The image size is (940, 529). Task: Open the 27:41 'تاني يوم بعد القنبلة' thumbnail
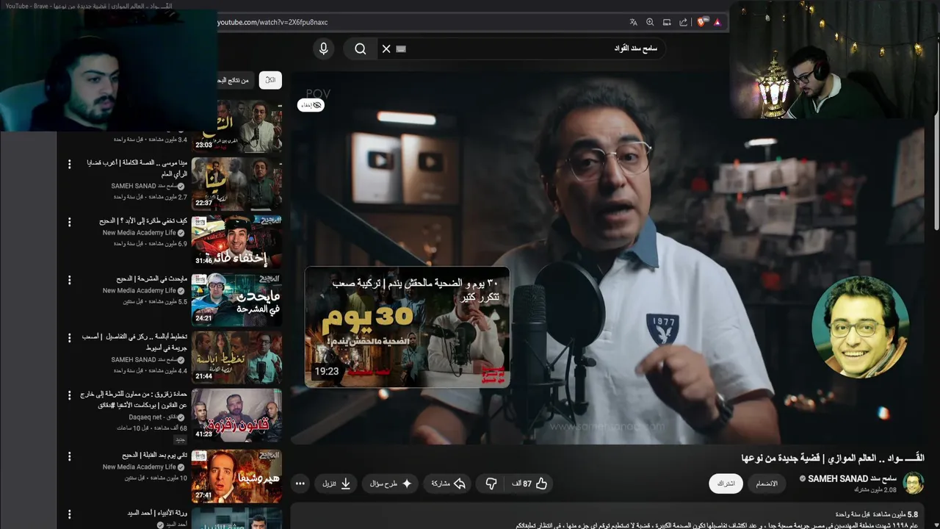coord(236,475)
